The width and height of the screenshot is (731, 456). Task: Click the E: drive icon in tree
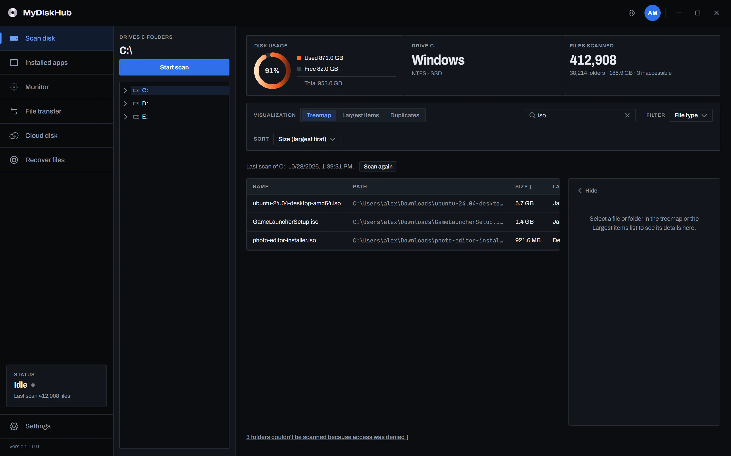(x=136, y=117)
